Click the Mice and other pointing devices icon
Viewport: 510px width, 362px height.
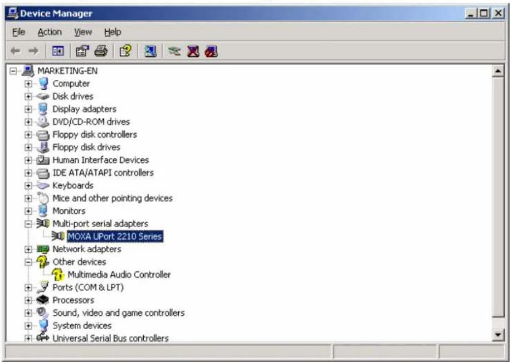43,198
